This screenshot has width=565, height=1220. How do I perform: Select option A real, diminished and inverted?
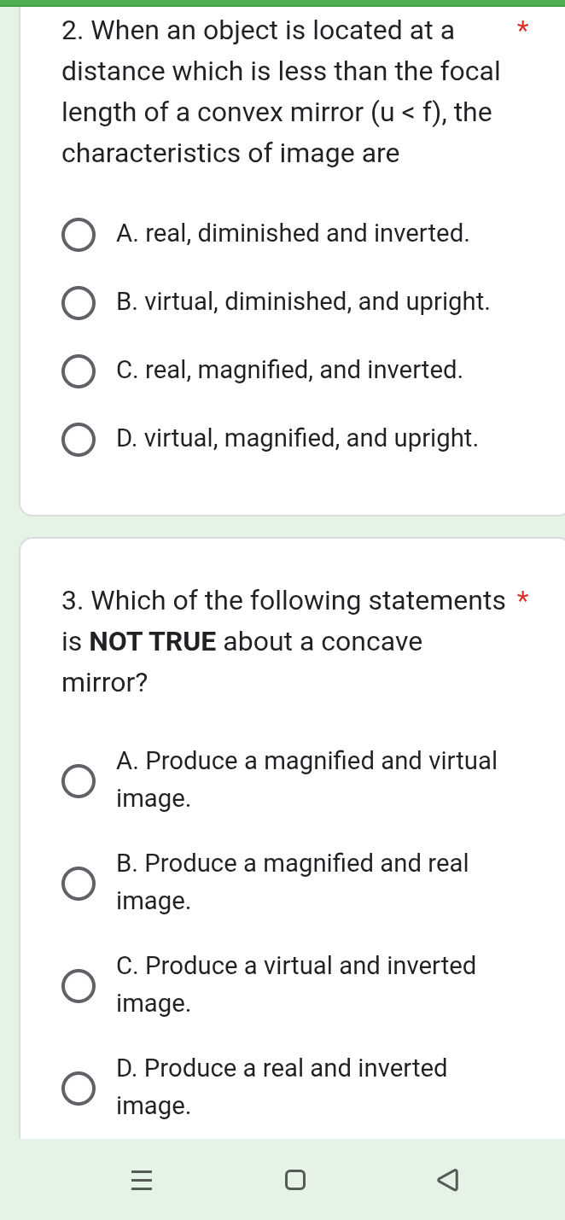click(79, 235)
